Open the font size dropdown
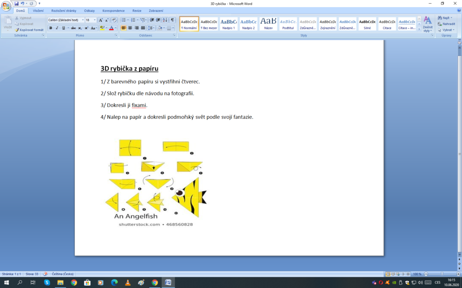Screen dimensions: 462x288 tap(95, 20)
